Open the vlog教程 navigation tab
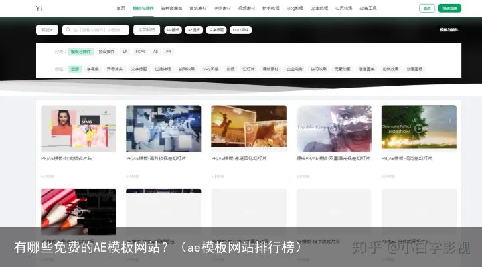The width and height of the screenshot is (482, 267). (x=295, y=8)
